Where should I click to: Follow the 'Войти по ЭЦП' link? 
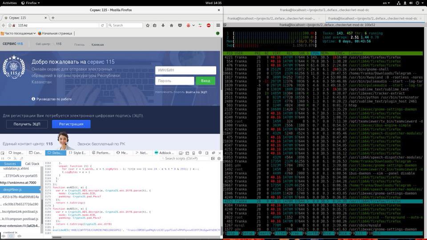coord(196,92)
